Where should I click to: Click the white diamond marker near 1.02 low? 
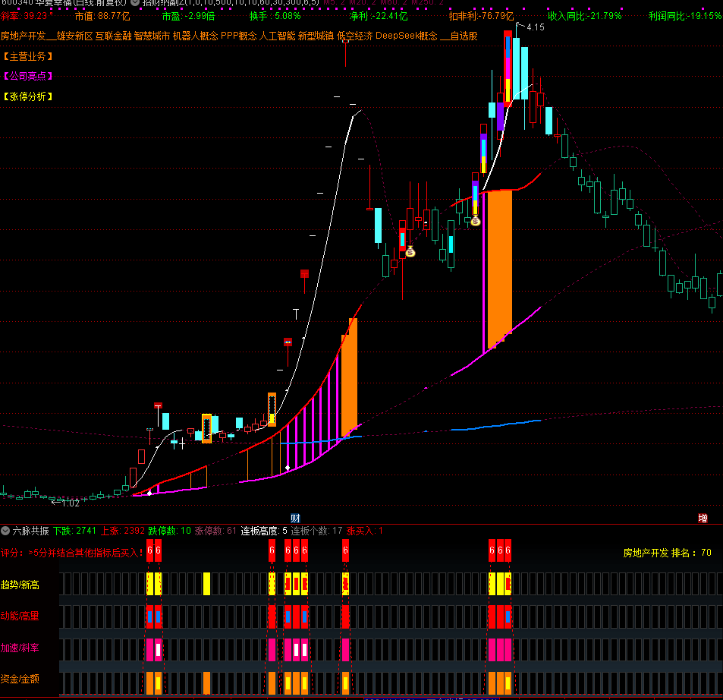click(149, 493)
